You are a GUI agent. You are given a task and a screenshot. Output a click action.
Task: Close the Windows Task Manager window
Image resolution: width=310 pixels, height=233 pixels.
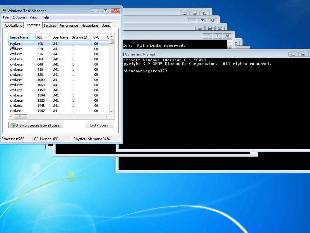pos(115,11)
